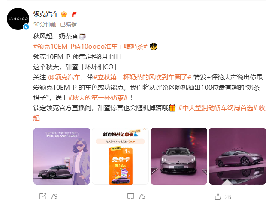Viewport: 269px width, 205px height.
Task: Open the orange 免单卡 coupon thumbnail
Action: pos(120,156)
